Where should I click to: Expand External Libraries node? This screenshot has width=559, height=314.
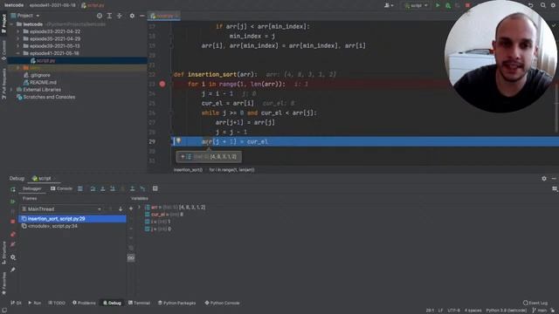click(11, 90)
